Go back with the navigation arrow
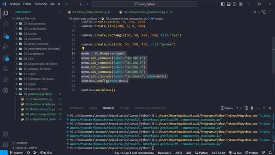This screenshot has height=155, width=275. pyautogui.click(x=81, y=4)
